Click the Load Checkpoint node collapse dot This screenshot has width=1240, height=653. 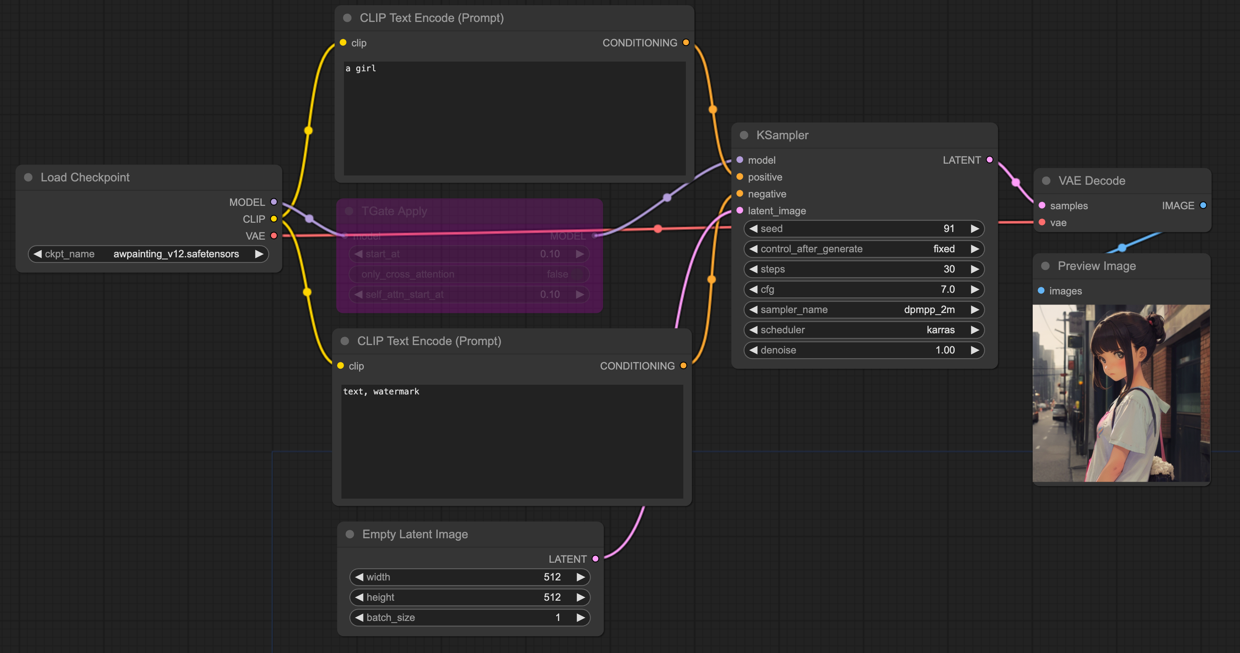coord(28,178)
